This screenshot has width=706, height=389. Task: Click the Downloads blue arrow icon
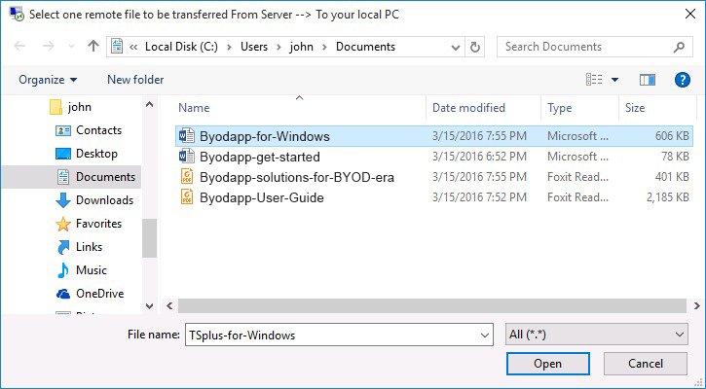(63, 200)
